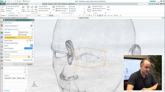Screen dimensions: 165x92
Task: Click the Window menu in title bar
Action: [27, 1]
